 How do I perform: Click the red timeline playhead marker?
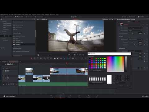point(67,63)
